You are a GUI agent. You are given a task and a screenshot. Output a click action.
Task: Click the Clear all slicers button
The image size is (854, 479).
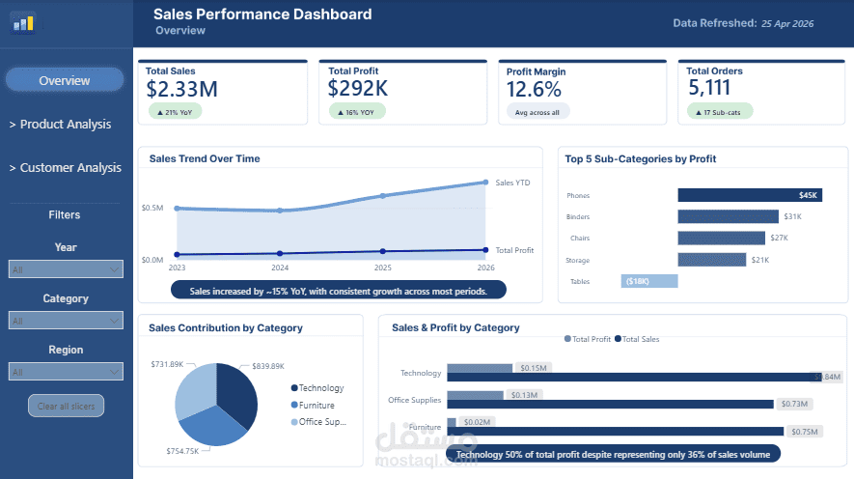click(66, 406)
